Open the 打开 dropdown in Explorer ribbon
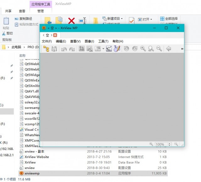This screenshot has height=182, width=201. click(145, 19)
